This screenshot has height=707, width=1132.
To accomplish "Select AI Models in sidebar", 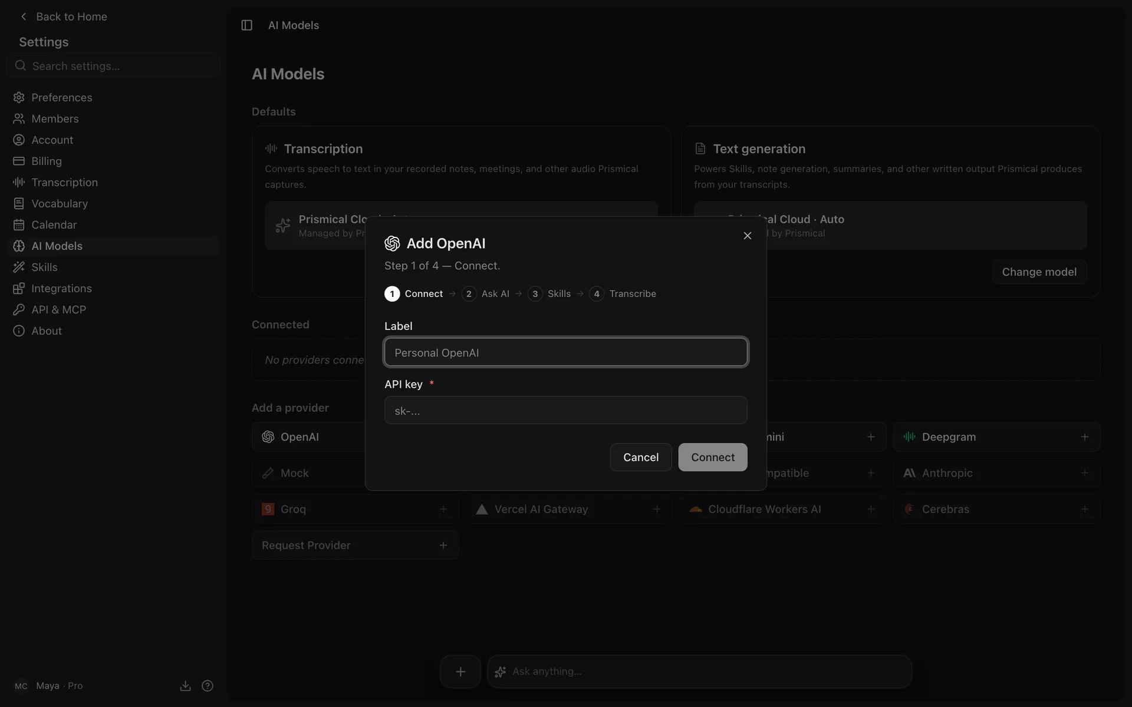I will point(114,246).
